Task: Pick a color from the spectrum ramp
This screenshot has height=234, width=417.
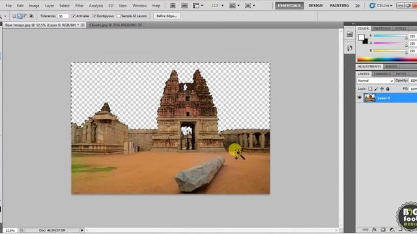Action: coord(387,59)
